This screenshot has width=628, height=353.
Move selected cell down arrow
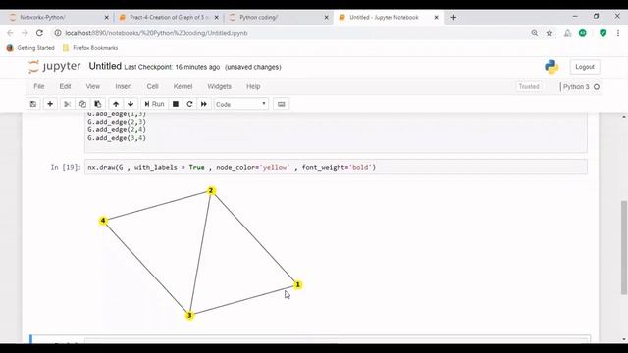pos(131,104)
